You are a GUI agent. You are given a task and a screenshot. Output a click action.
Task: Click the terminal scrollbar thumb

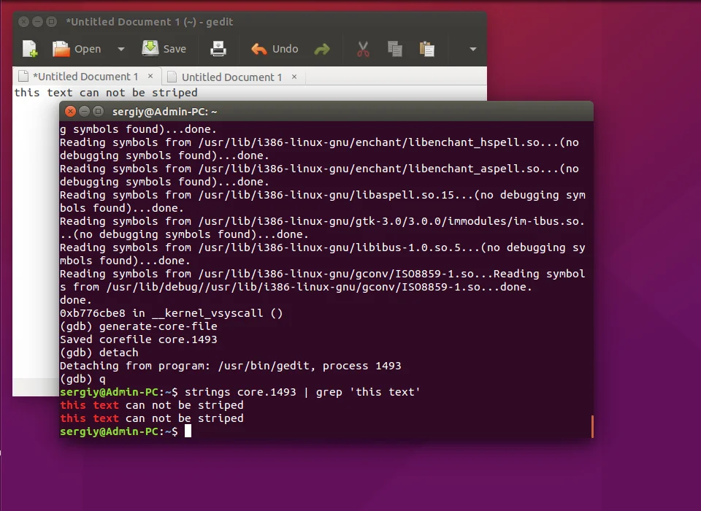tap(592, 426)
